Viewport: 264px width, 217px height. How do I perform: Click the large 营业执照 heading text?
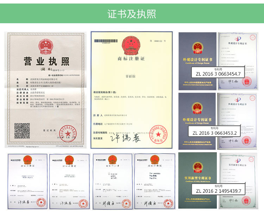(x=46, y=61)
